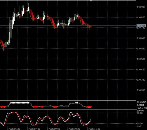Screen dimensions: 147x130
Task: Click the 110.340 price axis label
Action: click(141, 80)
